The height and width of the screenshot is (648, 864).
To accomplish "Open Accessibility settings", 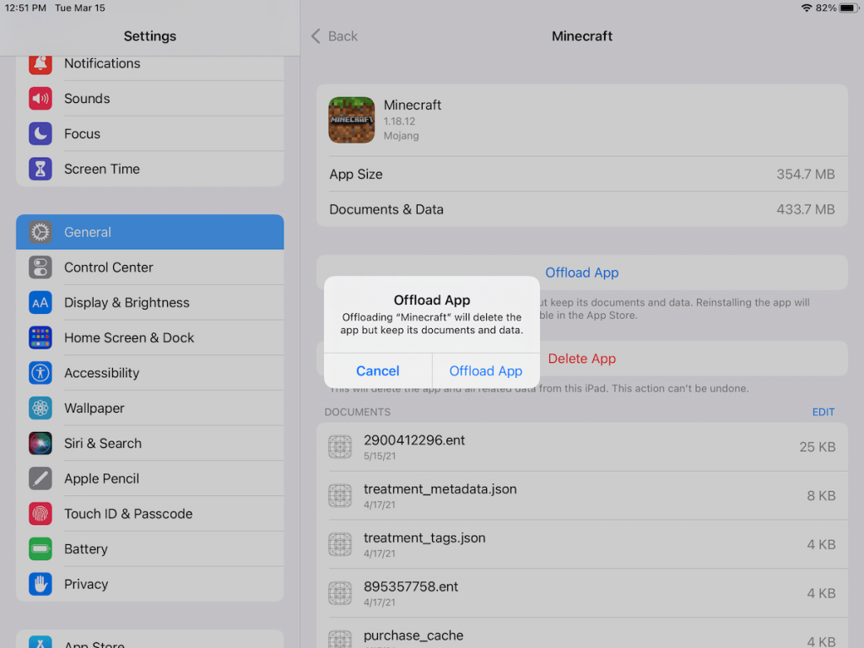I will click(x=150, y=373).
